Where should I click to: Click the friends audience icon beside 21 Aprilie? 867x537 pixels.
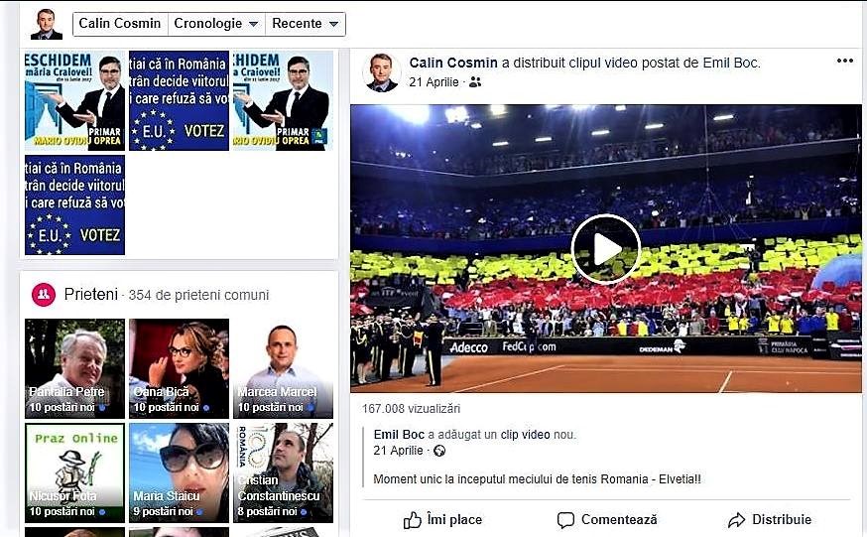(x=475, y=82)
